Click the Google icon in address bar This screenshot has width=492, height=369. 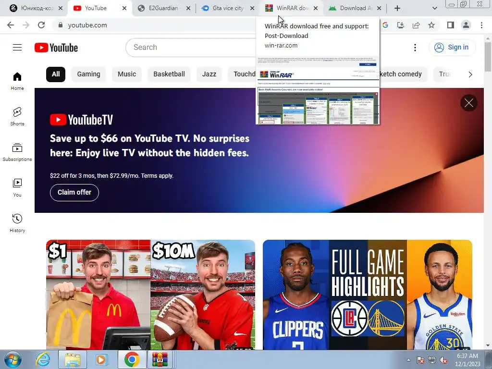385,25
